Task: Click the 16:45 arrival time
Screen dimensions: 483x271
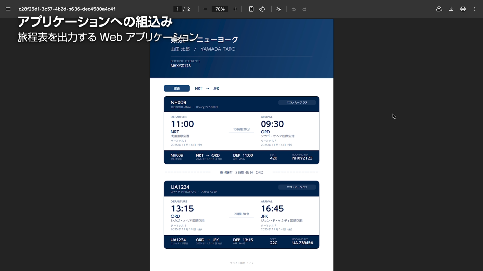Action: [x=272, y=209]
